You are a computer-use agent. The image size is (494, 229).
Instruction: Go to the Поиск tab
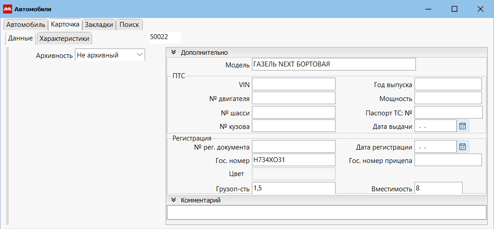(x=129, y=25)
